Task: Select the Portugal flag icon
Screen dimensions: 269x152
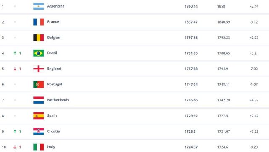Action: tap(38, 85)
